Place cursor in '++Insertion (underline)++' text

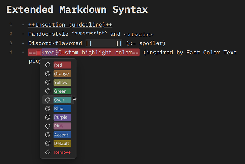[70, 25]
